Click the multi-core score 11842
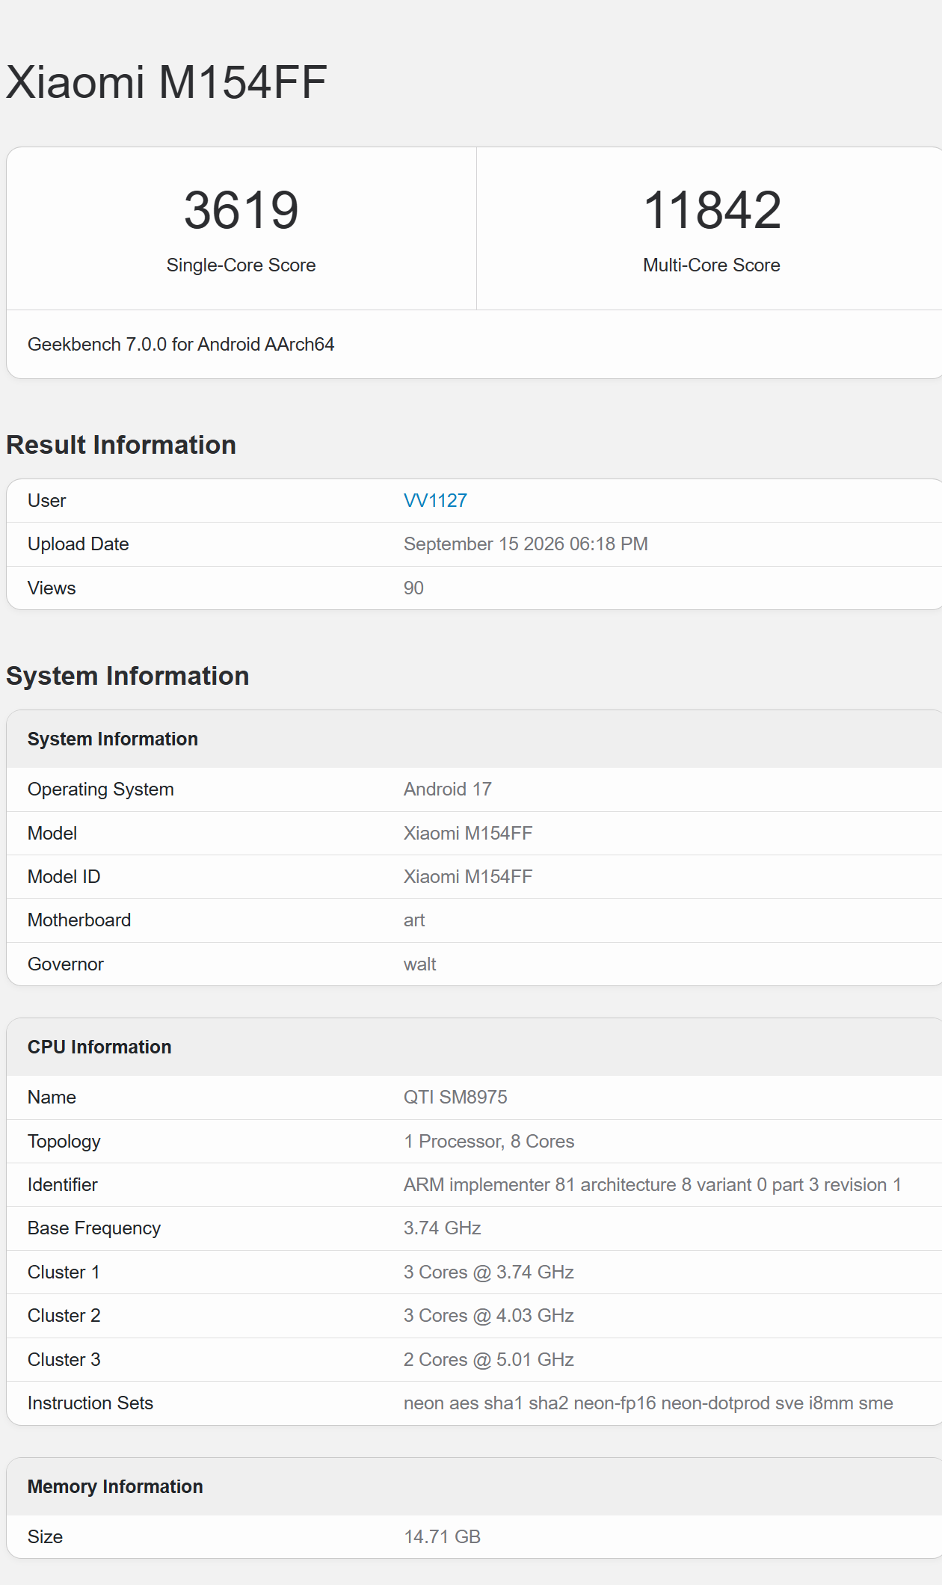Viewport: 942px width, 1585px height. 712,210
